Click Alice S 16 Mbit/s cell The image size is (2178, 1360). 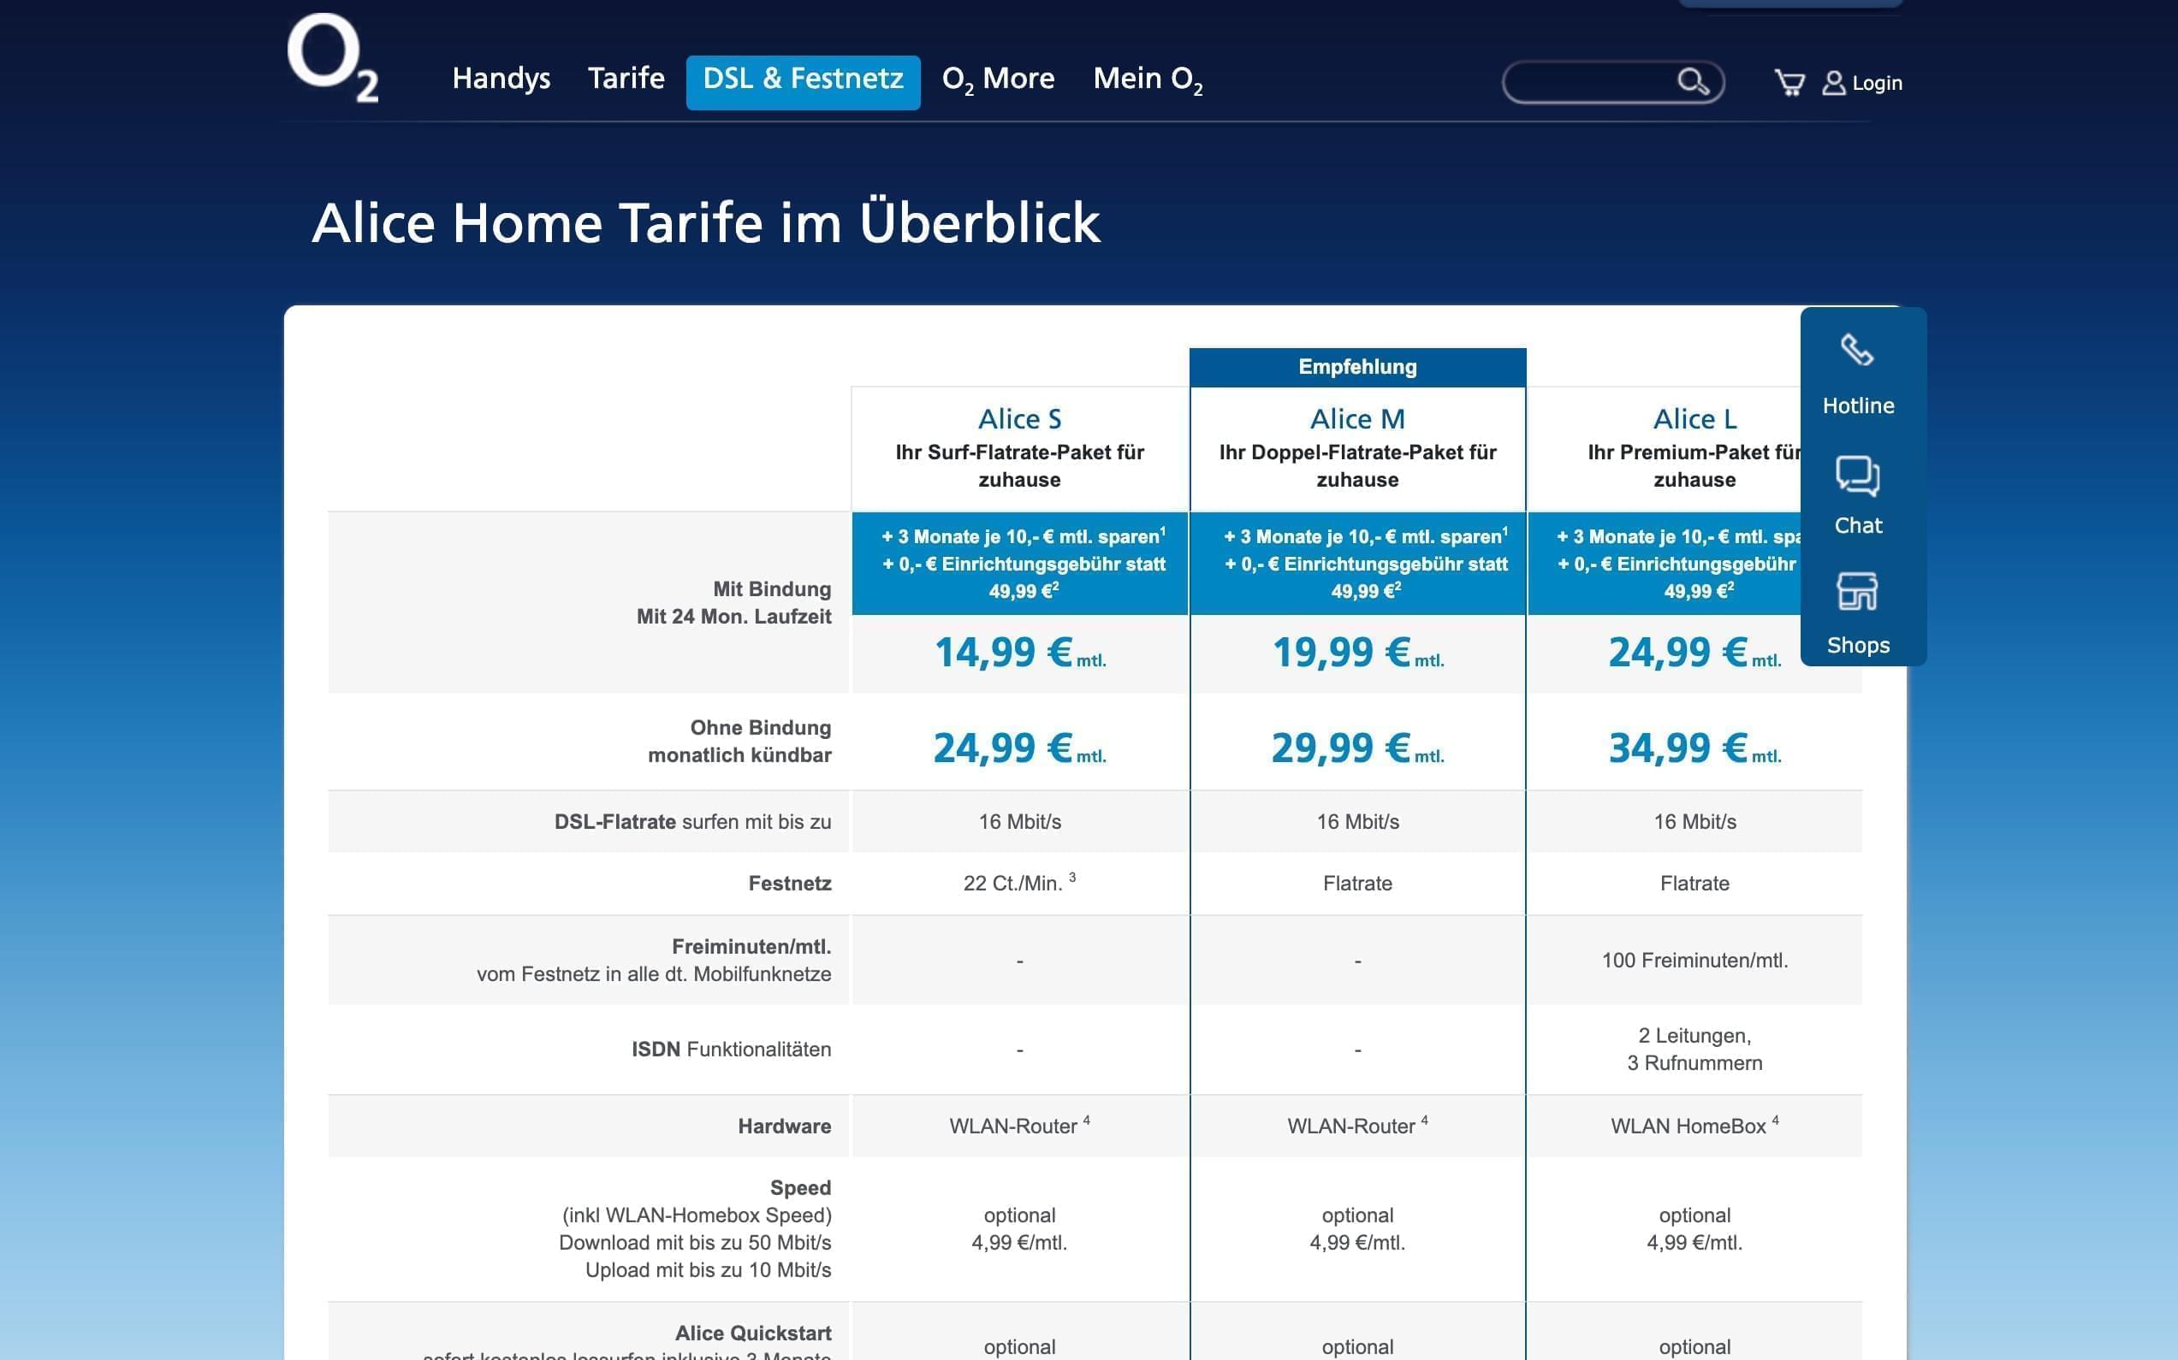[x=1020, y=821]
